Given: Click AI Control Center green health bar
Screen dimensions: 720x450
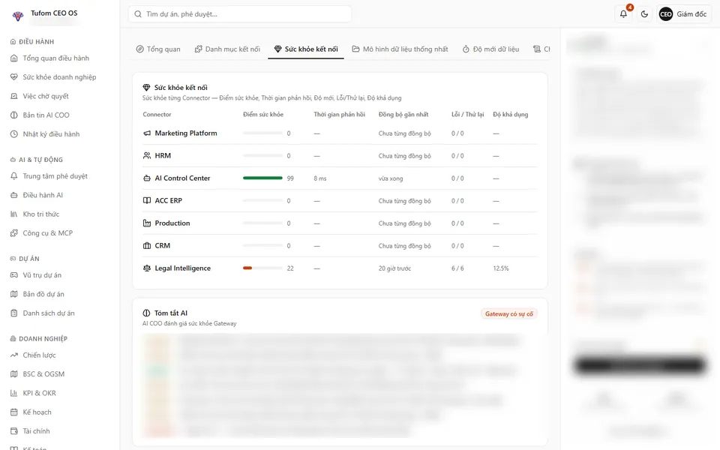Looking at the screenshot, I should 262,178.
